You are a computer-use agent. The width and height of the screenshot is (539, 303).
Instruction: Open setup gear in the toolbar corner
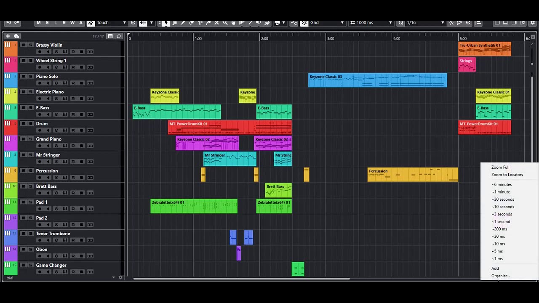[532, 23]
